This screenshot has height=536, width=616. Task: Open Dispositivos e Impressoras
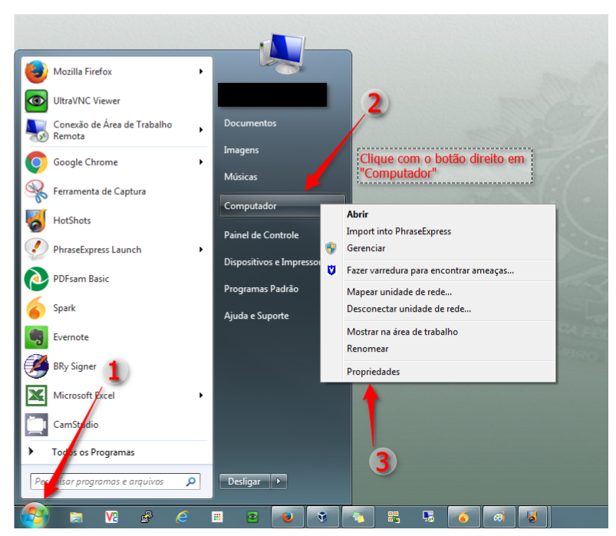click(272, 262)
